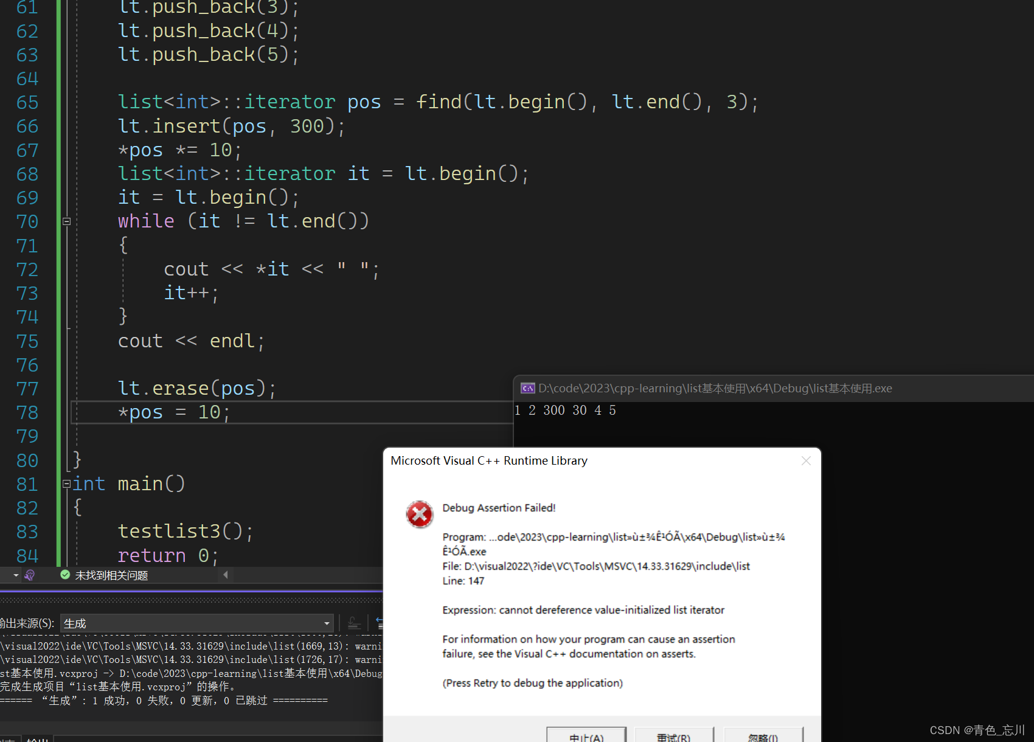Click the red error icon in assertion dialog
This screenshot has width=1034, height=742.
coord(420,515)
